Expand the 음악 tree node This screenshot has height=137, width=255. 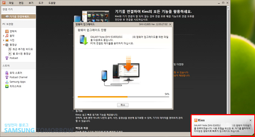(3, 36)
